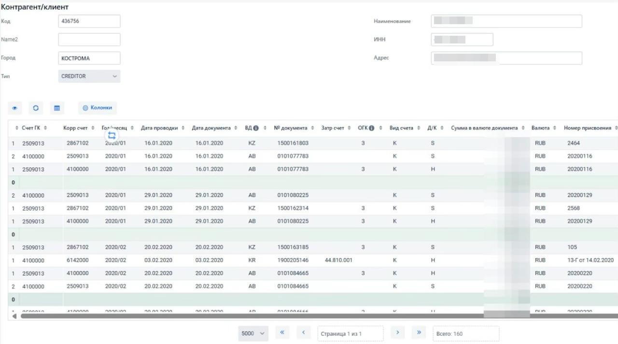
Task: Click the empty Name2 input field
Action: coord(89,40)
